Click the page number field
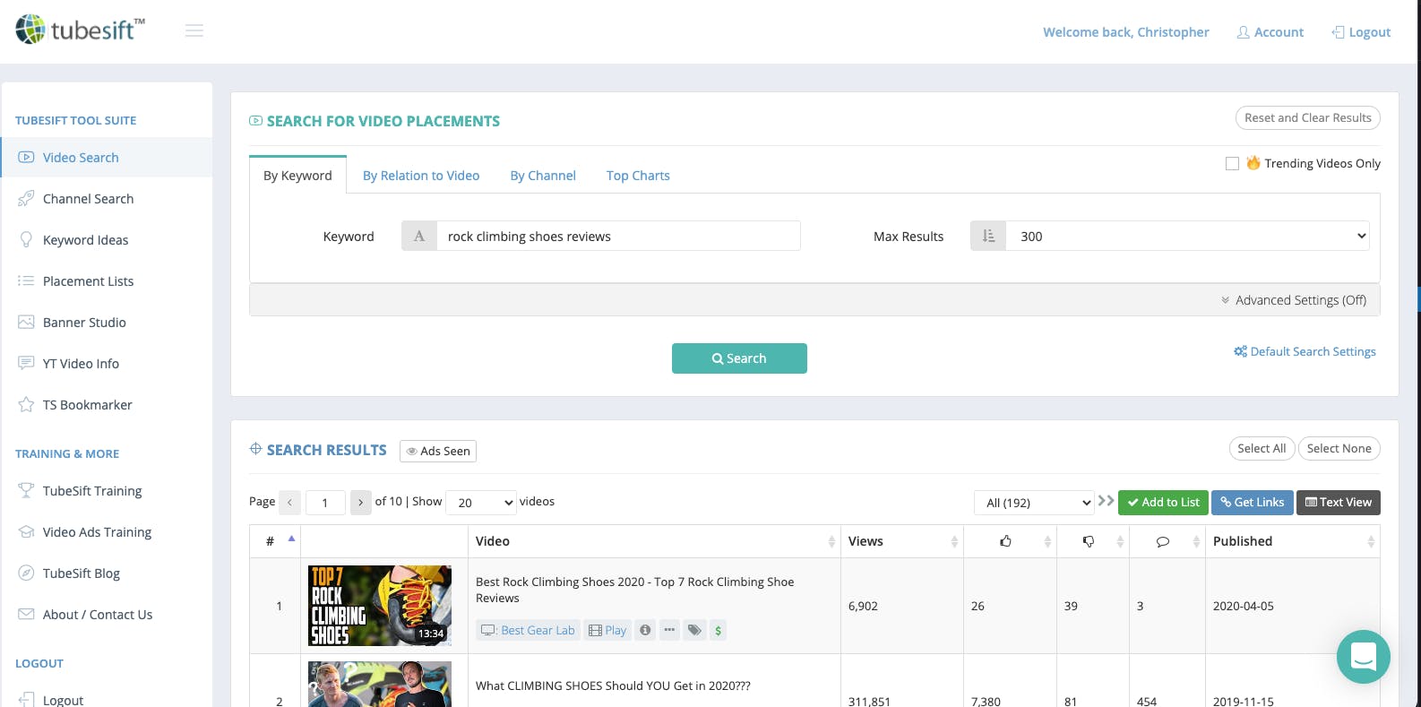The height and width of the screenshot is (707, 1421). [x=325, y=503]
